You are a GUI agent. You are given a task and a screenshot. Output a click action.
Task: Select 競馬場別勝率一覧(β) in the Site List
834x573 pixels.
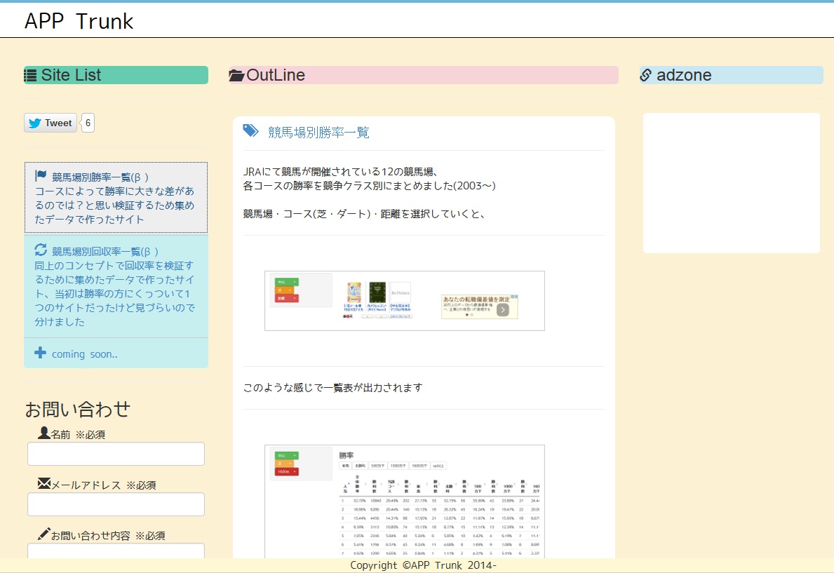point(100,177)
